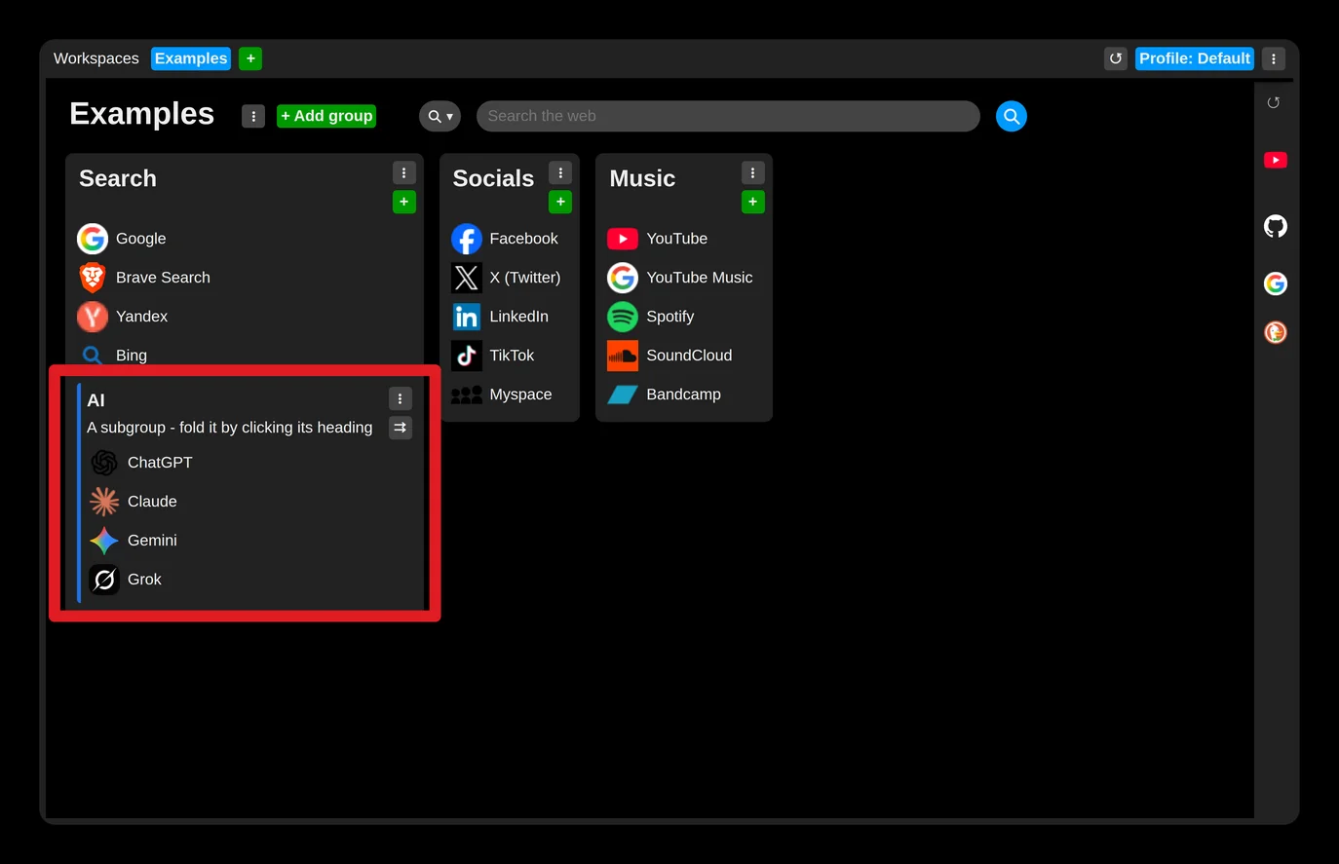Open the TikTok link

point(512,356)
